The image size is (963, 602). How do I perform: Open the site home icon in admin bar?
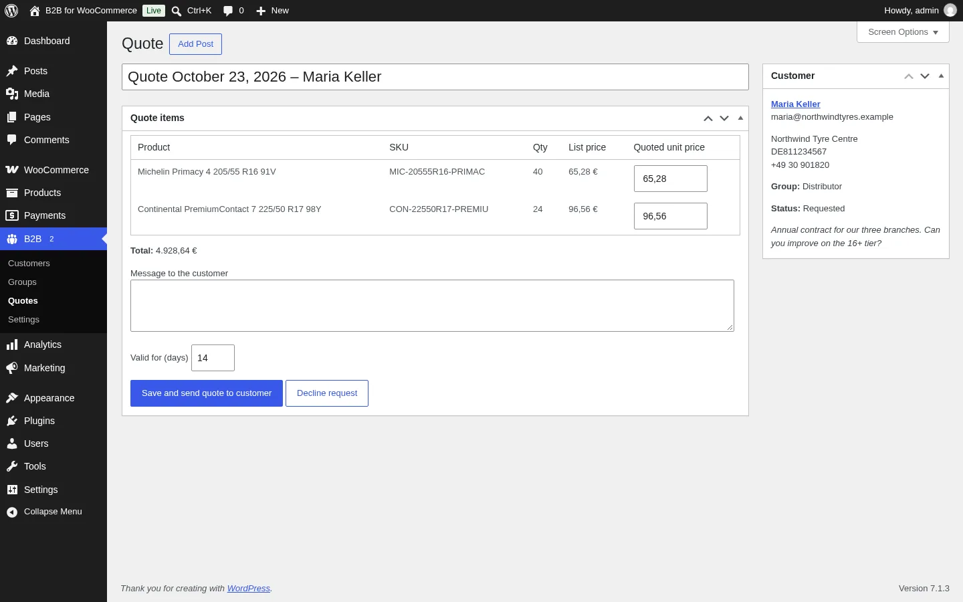35,11
